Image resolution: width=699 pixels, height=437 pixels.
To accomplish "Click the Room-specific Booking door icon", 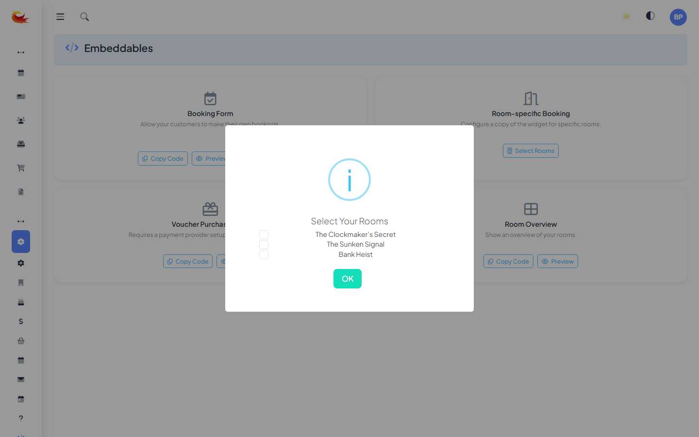I will point(531,99).
